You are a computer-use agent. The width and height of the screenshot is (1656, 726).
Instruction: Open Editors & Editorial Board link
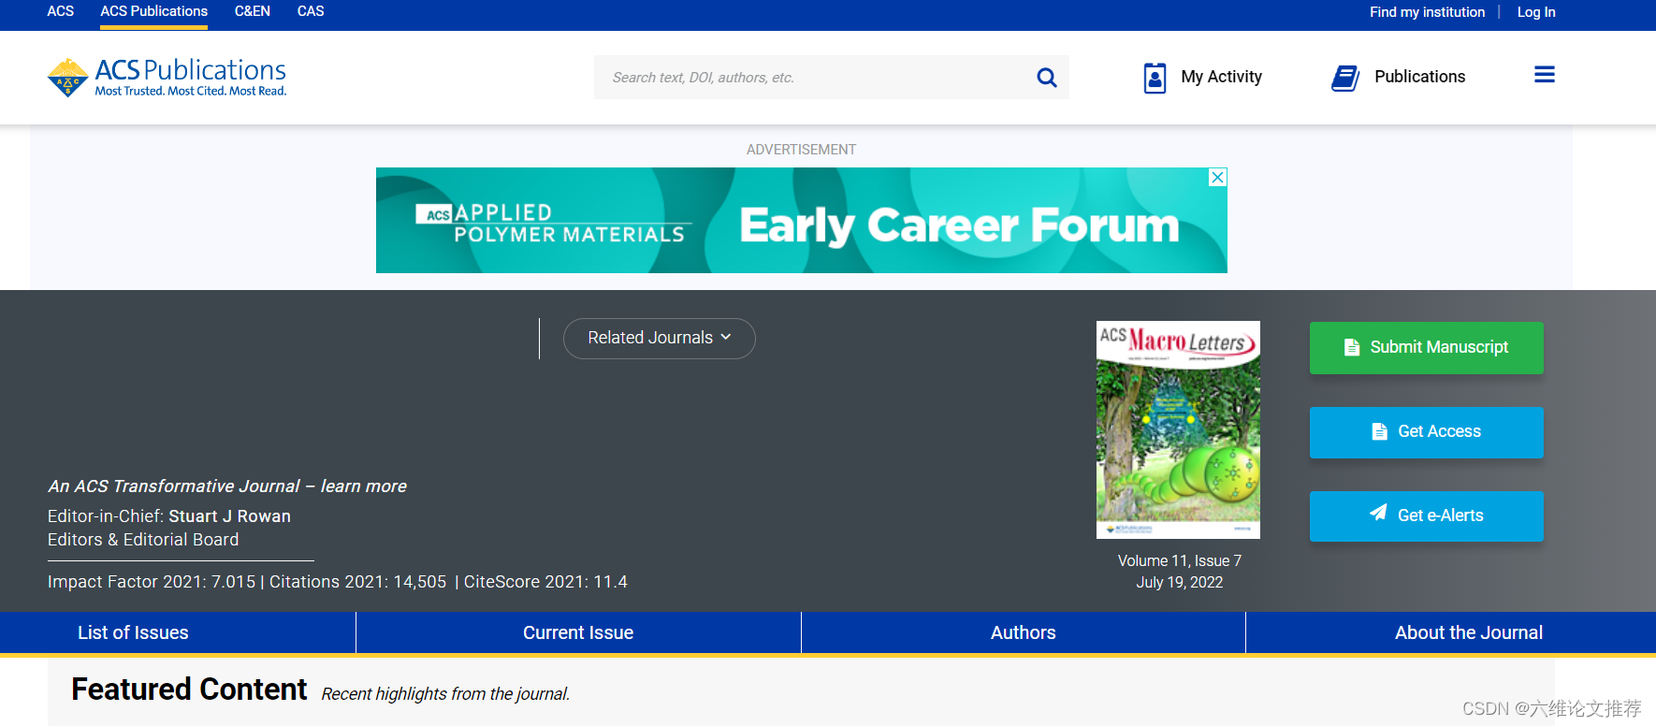pyautogui.click(x=143, y=540)
